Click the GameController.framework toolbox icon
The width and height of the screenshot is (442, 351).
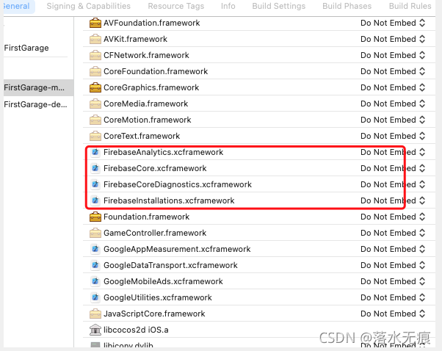tap(95, 234)
